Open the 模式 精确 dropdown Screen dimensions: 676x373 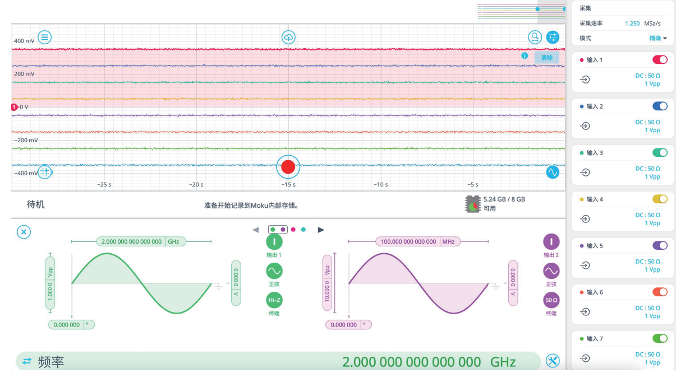(x=658, y=38)
